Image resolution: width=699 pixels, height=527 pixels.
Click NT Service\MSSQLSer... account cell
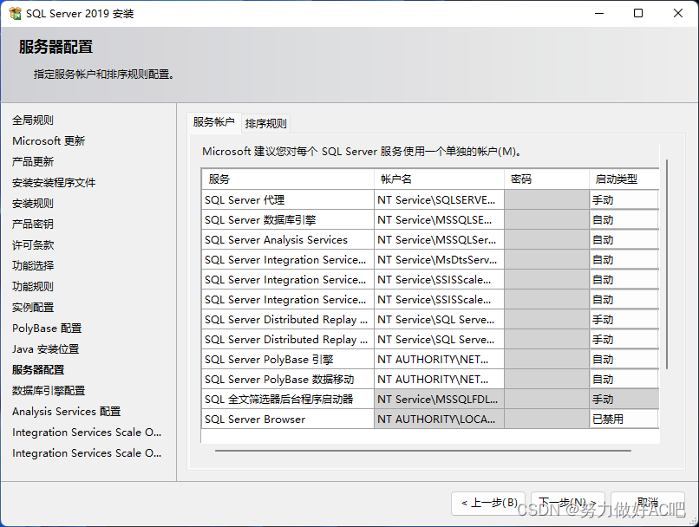coord(439,240)
